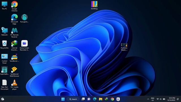Select the Sandboxie desktop shortcut
Image resolution: width=181 pixels, height=102 pixels.
tap(14, 58)
